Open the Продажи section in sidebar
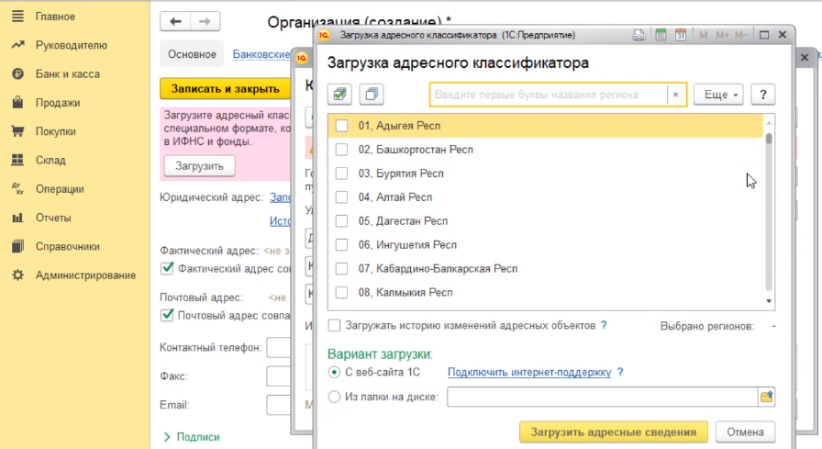Image resolution: width=822 pixels, height=449 pixels. (57, 103)
